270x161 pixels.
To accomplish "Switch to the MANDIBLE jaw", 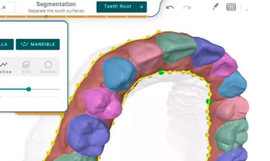I will (x=38, y=44).
